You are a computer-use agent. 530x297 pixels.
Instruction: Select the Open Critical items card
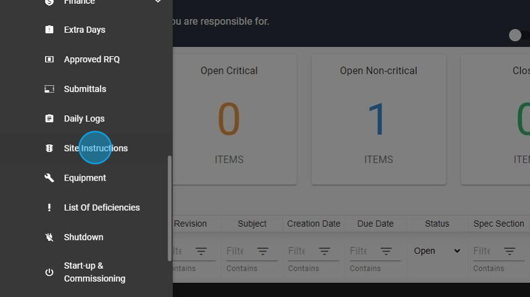coord(235,120)
